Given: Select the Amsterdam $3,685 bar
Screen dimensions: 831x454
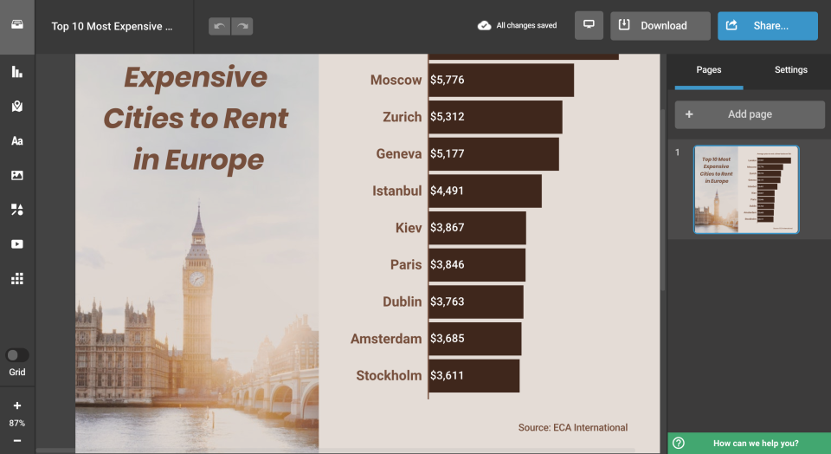Looking at the screenshot, I should point(475,339).
